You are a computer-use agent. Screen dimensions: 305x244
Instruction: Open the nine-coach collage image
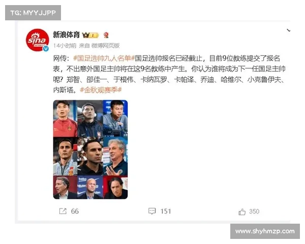coord(90,149)
